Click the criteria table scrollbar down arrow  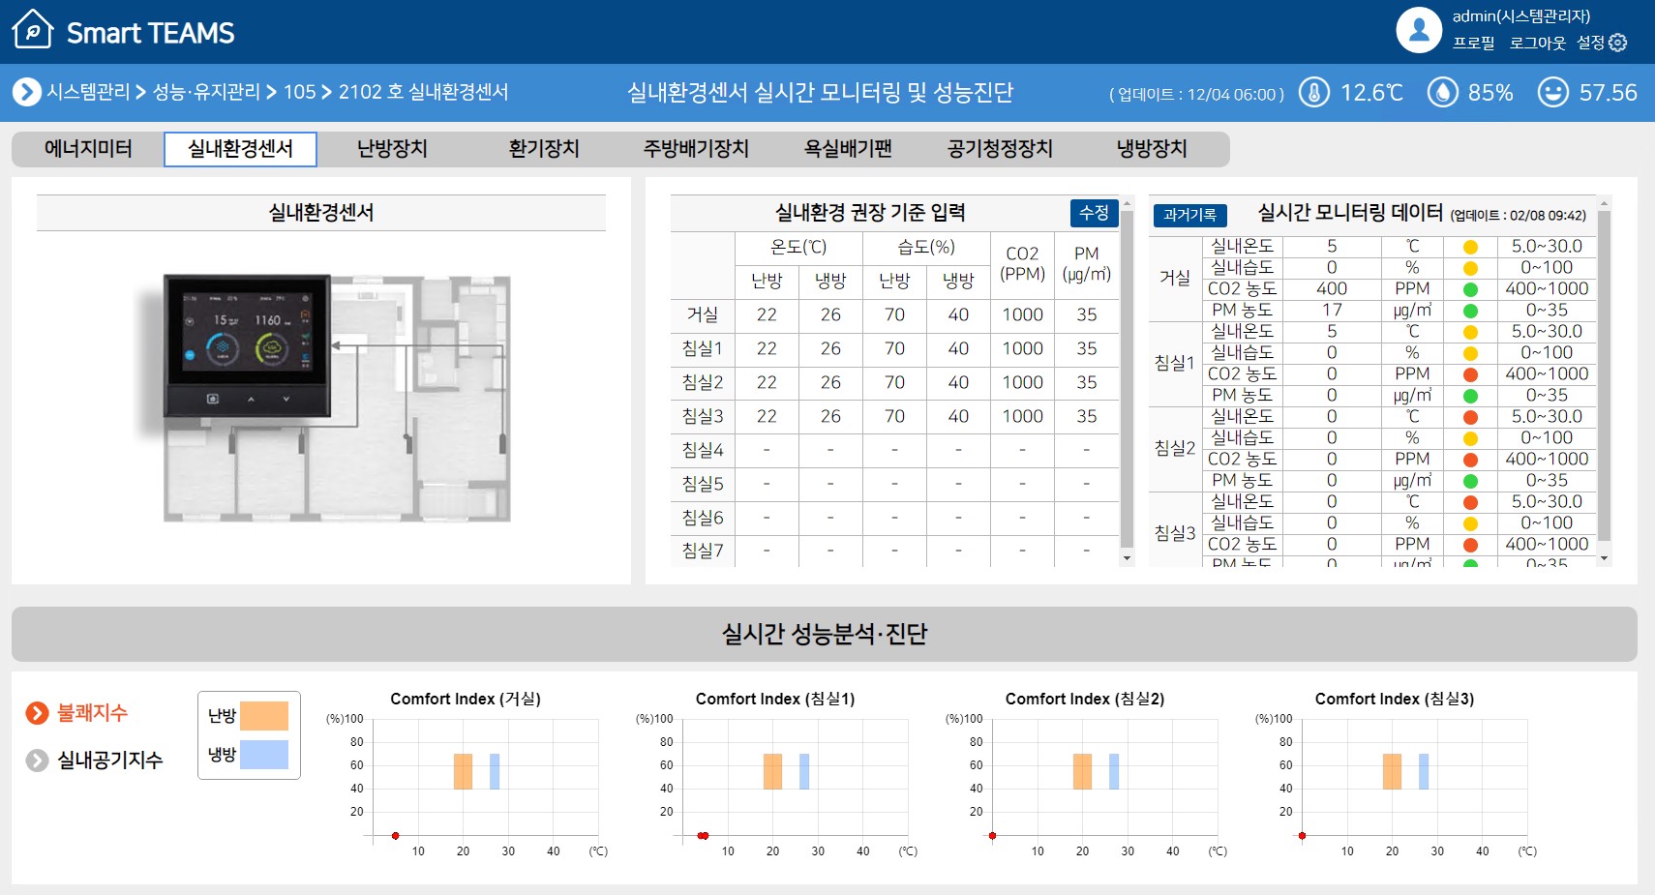tap(1127, 558)
